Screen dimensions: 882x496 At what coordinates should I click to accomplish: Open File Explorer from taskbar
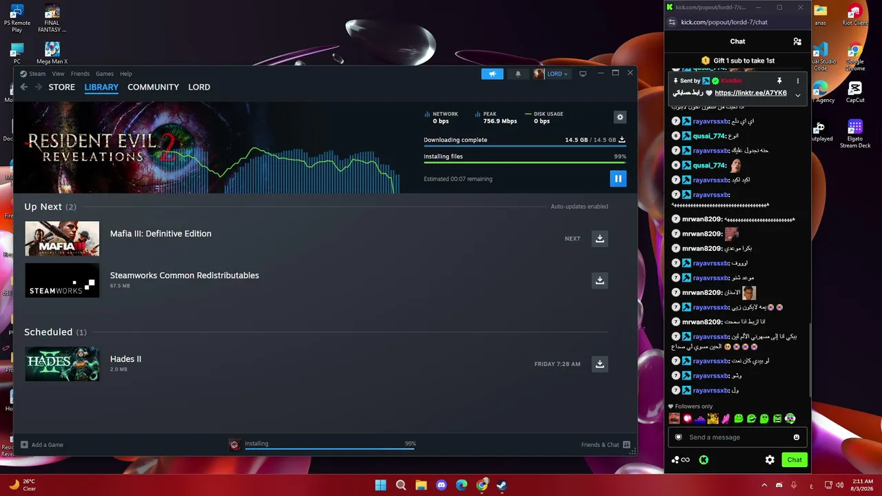[421, 485]
